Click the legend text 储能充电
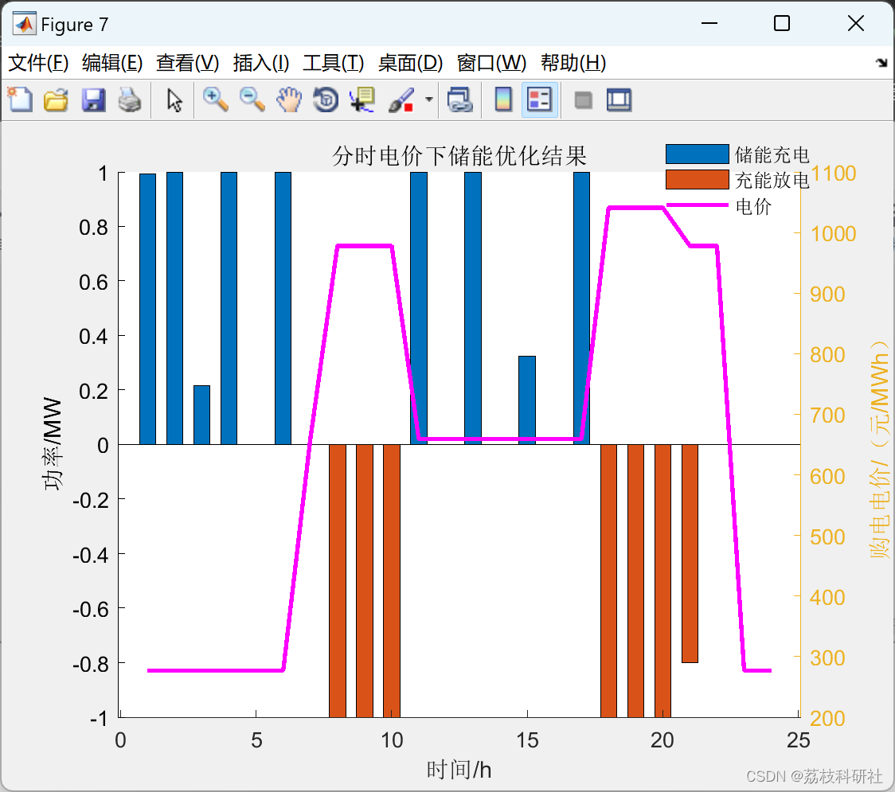895x792 pixels. point(772,154)
